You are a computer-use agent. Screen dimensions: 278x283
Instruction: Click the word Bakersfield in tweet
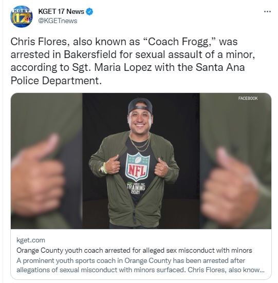90,54
